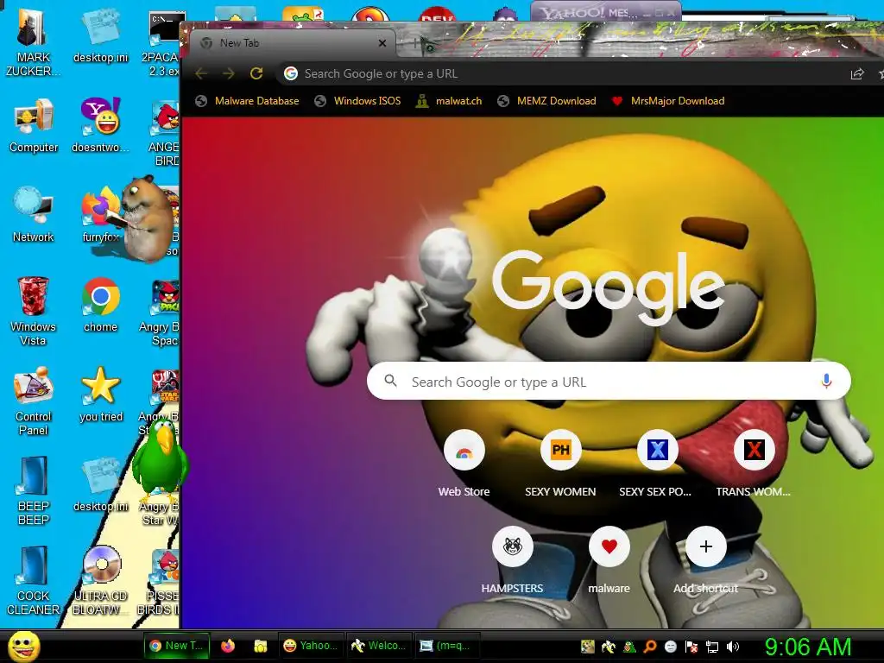Click the Google search box on the page
This screenshot has width=884, height=663.
click(609, 382)
